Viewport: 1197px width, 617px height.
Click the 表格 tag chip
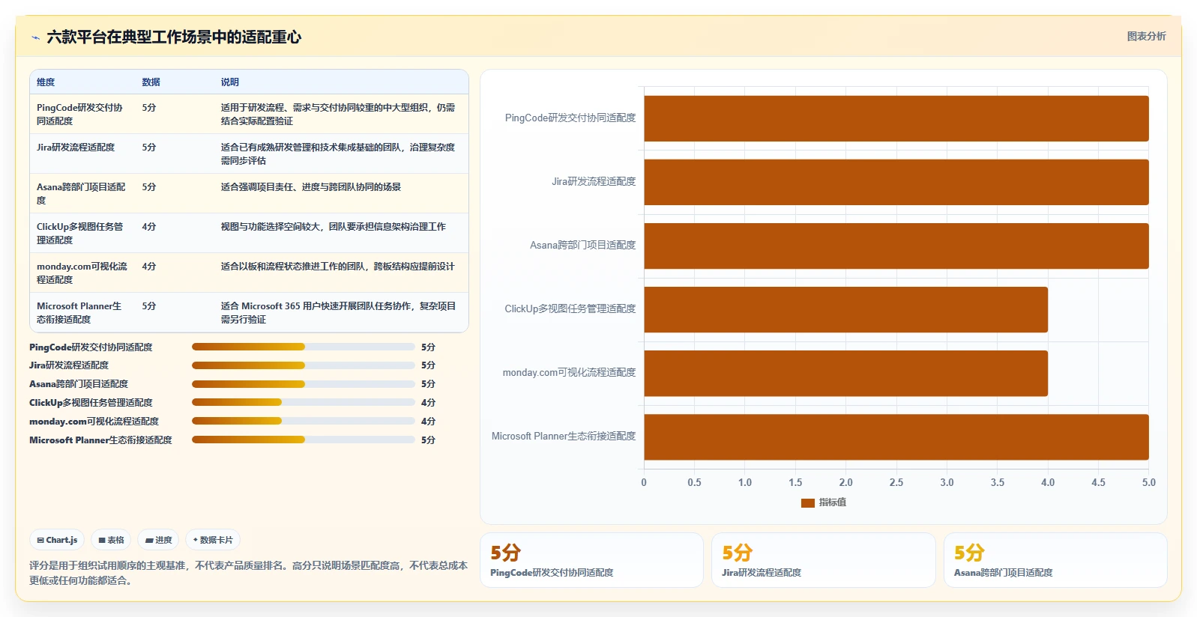[112, 540]
